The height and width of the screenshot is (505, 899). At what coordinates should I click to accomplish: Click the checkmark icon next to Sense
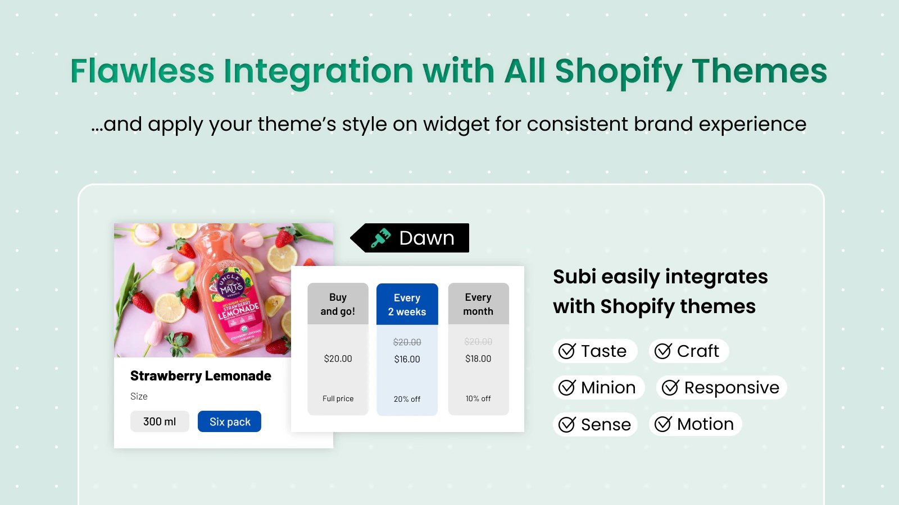pos(567,425)
